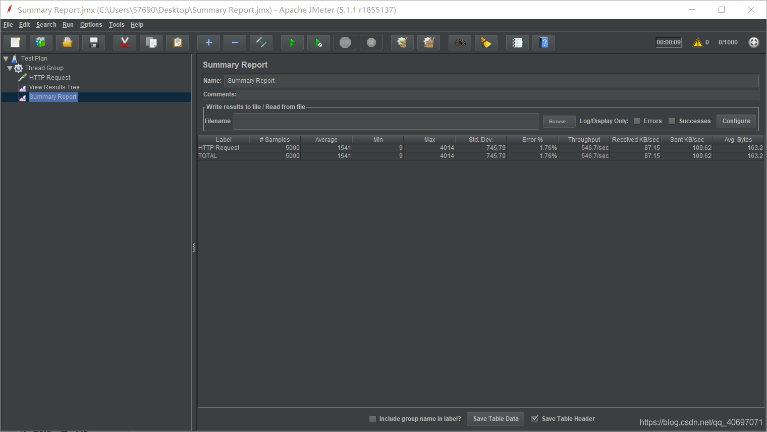Click the Label column header
Viewport: 767px width, 432px height.
224,140
